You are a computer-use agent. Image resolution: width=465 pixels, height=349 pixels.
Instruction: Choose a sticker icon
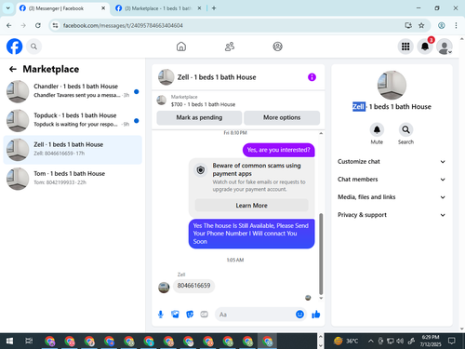[190, 315]
